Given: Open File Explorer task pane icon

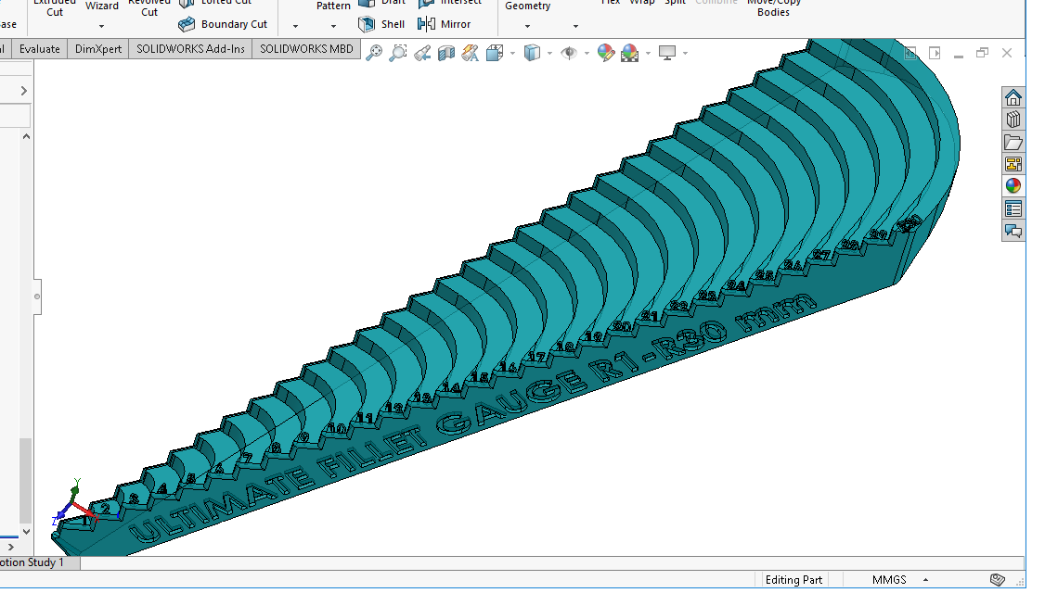Looking at the screenshot, I should [x=1013, y=142].
